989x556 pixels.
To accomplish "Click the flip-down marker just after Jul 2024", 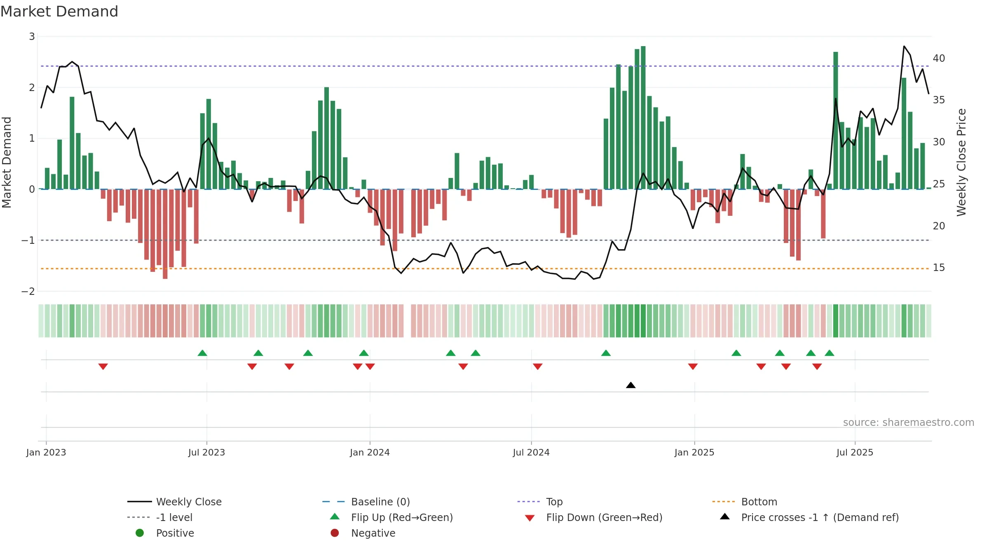I will tap(537, 367).
